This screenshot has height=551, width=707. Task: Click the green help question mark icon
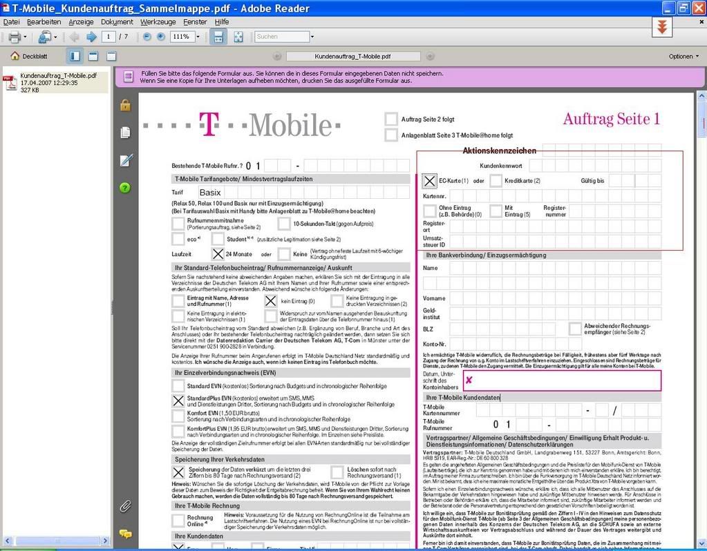[125, 188]
